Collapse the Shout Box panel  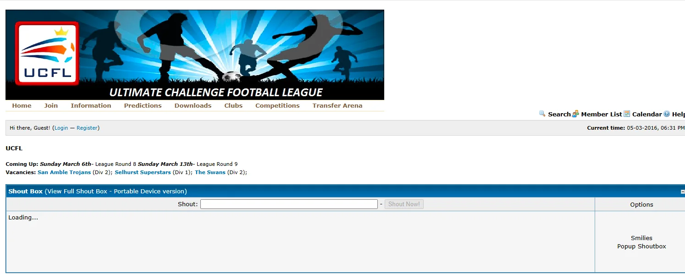682,192
